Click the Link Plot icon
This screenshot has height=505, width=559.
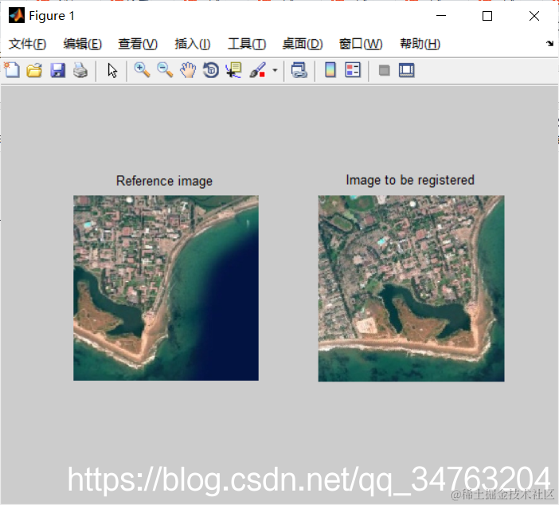(299, 70)
